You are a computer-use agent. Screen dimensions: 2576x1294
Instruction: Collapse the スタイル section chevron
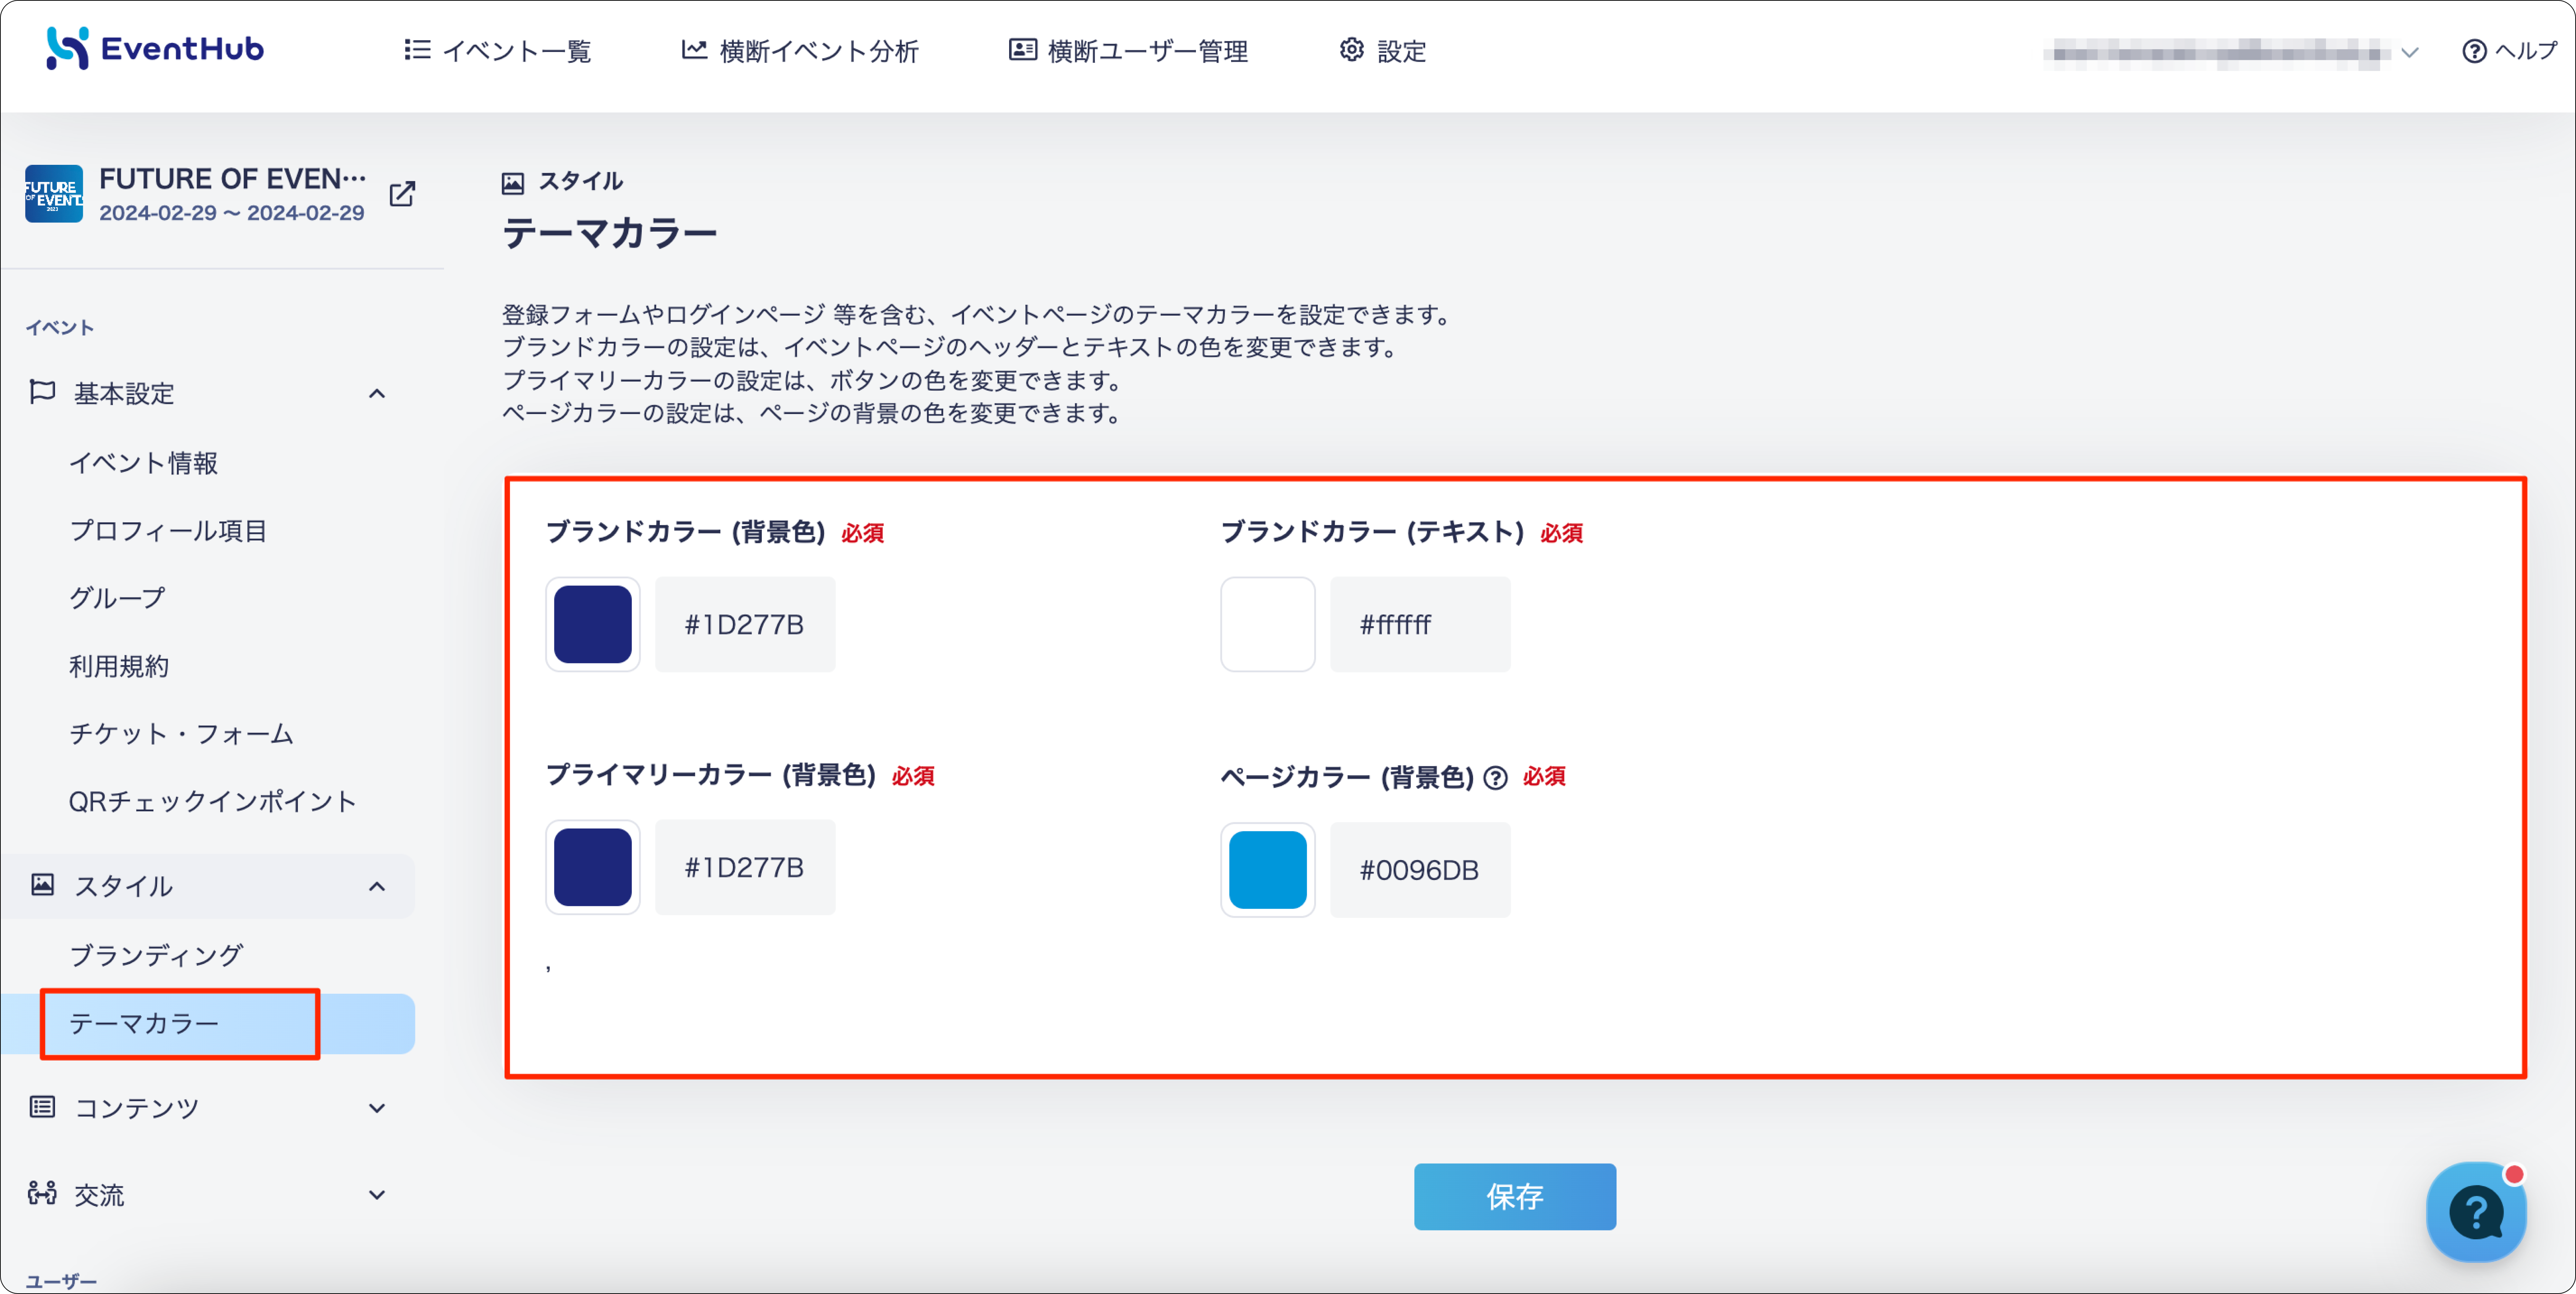(x=377, y=886)
